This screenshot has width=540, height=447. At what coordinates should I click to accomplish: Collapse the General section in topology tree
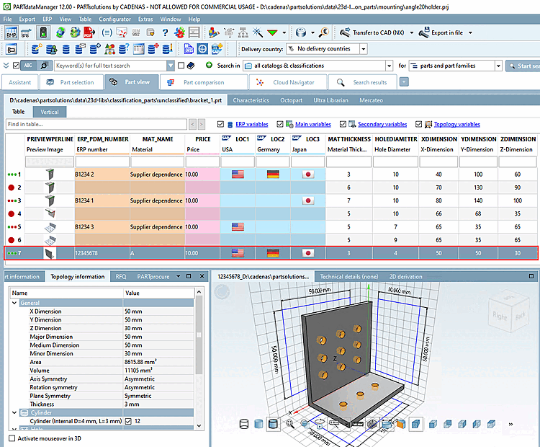pyautogui.click(x=15, y=304)
